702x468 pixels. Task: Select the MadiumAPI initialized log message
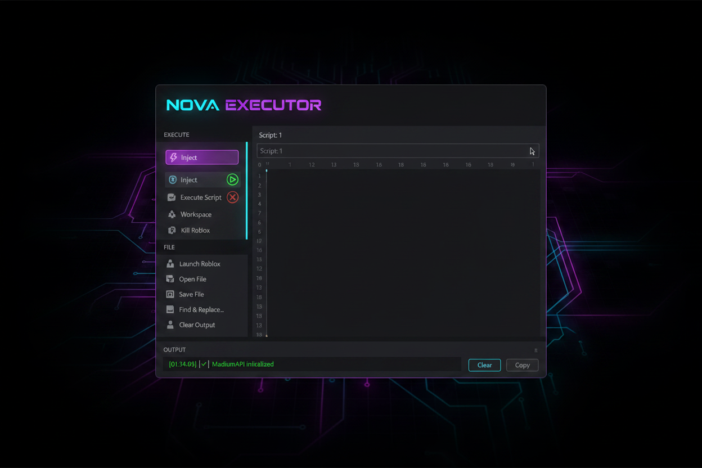243,364
